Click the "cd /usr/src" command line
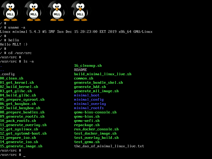Viewport: 212px width, 159px height. [x=20, y=53]
